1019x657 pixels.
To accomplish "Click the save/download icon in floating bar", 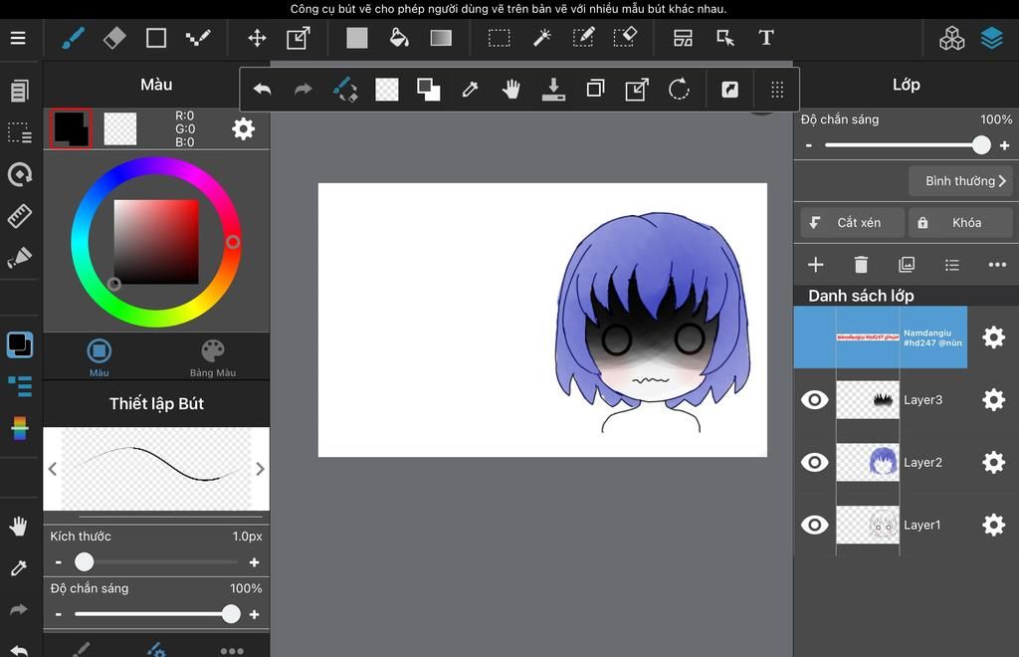I will (x=553, y=89).
